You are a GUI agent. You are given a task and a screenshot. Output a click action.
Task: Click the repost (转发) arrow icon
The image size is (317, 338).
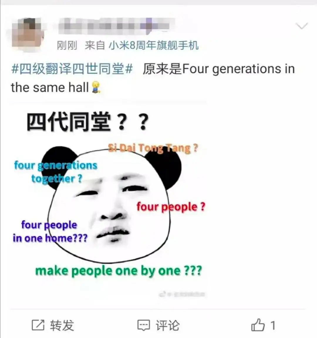pyautogui.click(x=38, y=325)
